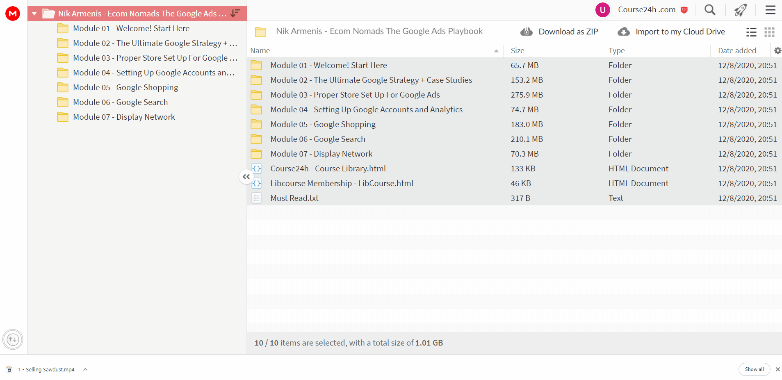Click the Text type cell of Must Read.txt
Viewport: 782px width, 380px height.
point(616,198)
